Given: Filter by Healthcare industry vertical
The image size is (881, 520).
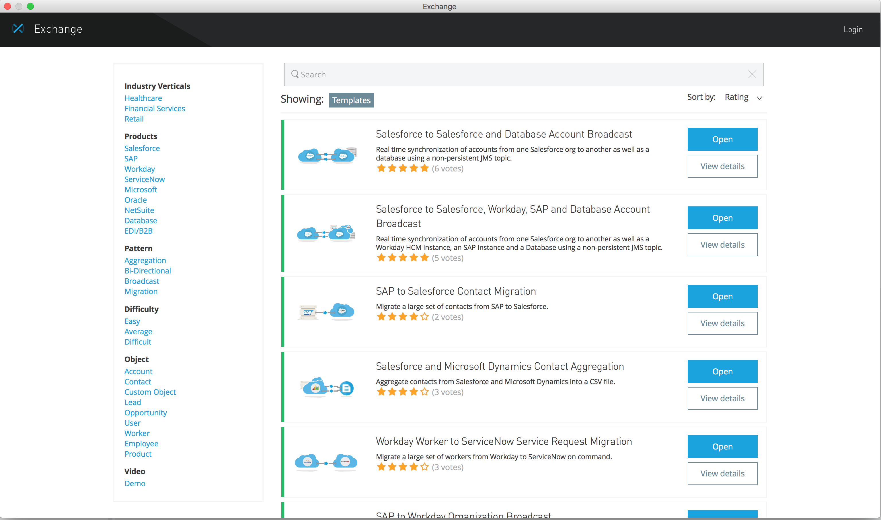Looking at the screenshot, I should click(x=143, y=98).
